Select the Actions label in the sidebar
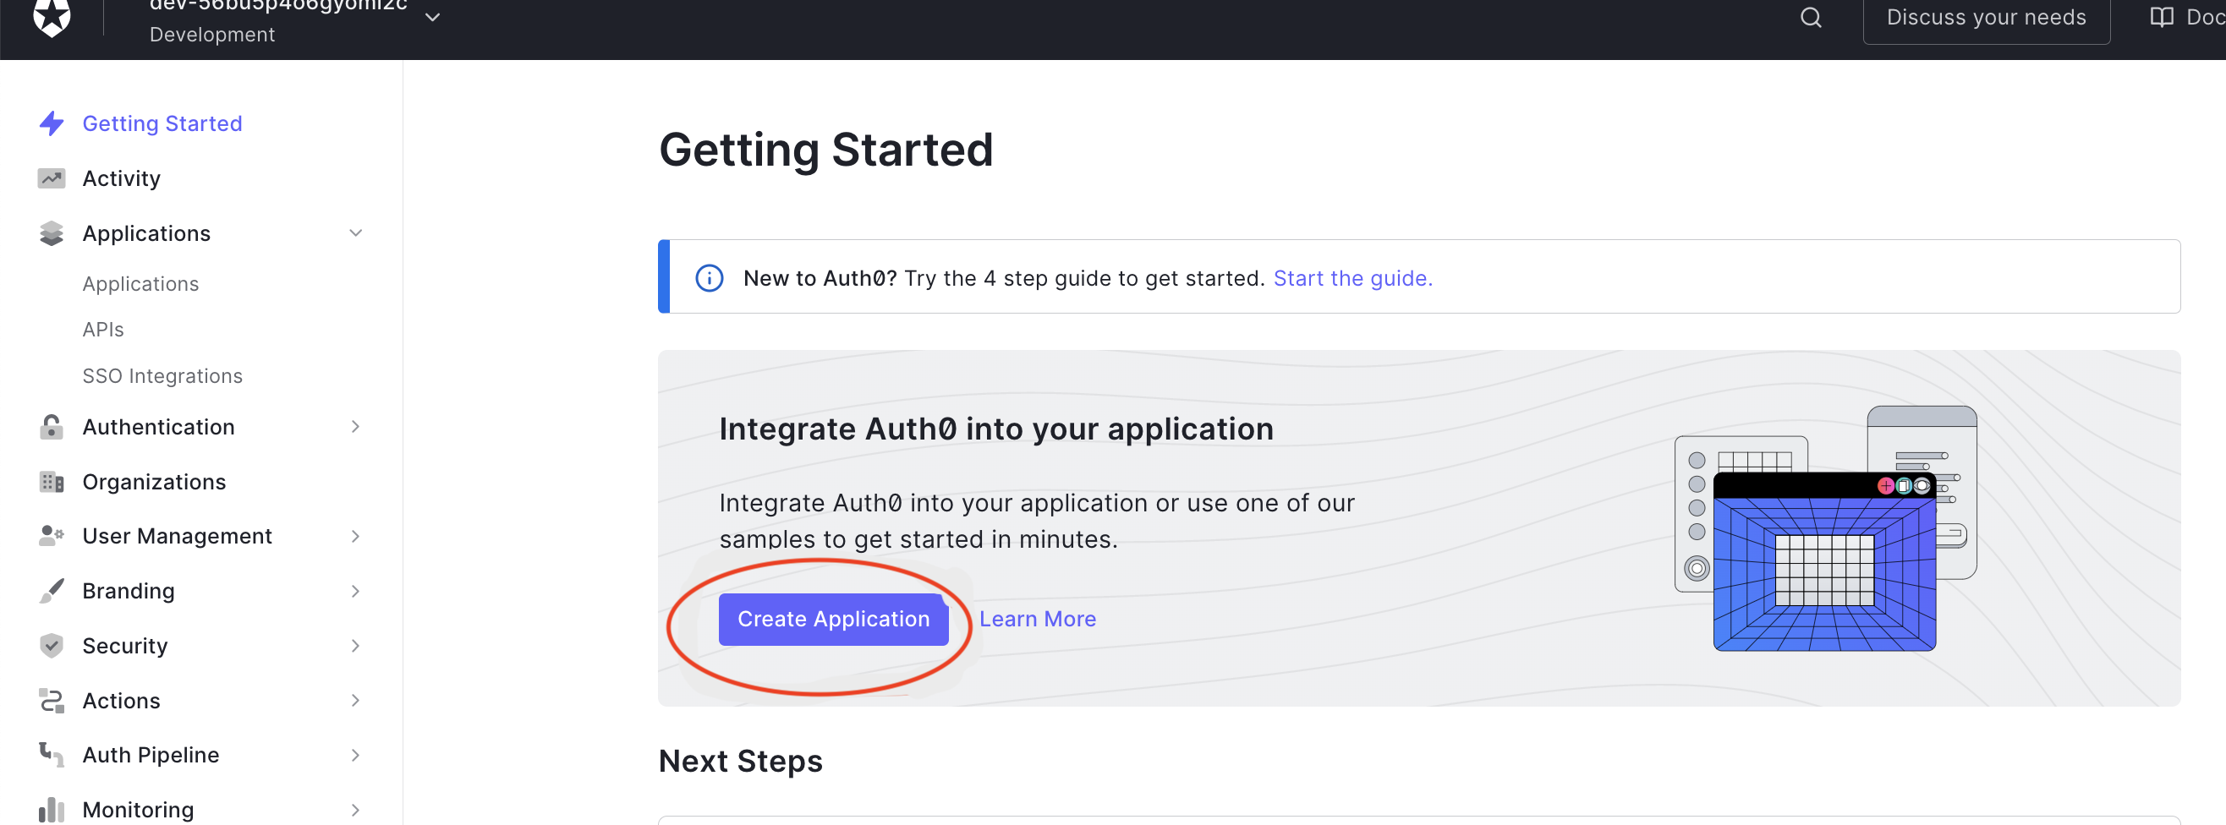The width and height of the screenshot is (2226, 825). [122, 701]
